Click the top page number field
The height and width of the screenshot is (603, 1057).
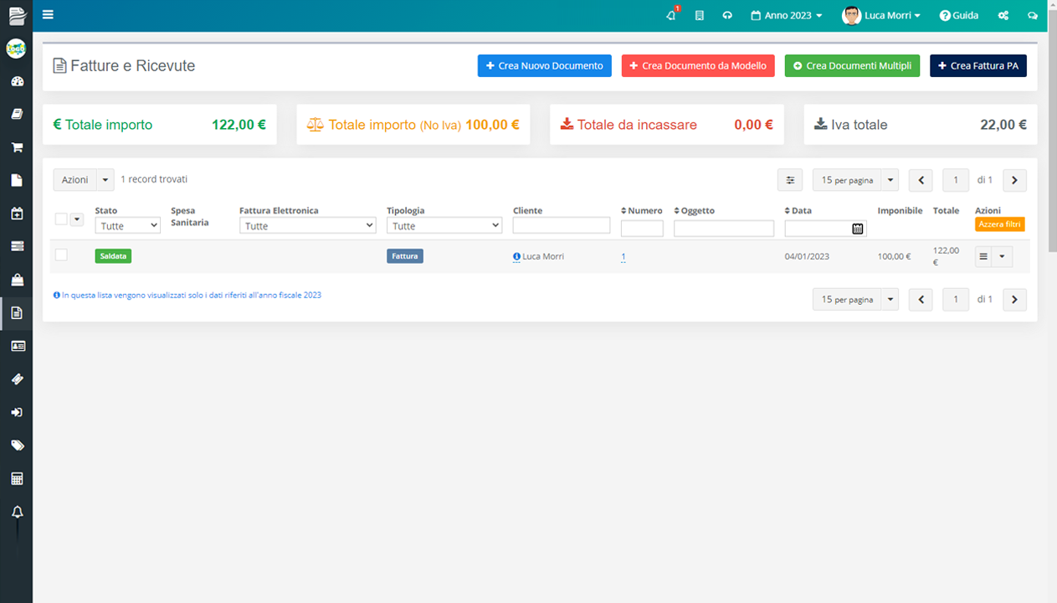pos(956,180)
